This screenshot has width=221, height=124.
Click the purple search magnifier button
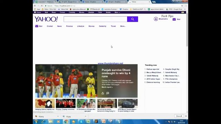[x=133, y=19]
